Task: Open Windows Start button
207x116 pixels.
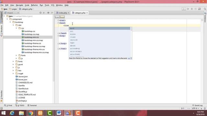Action: [3, 113]
